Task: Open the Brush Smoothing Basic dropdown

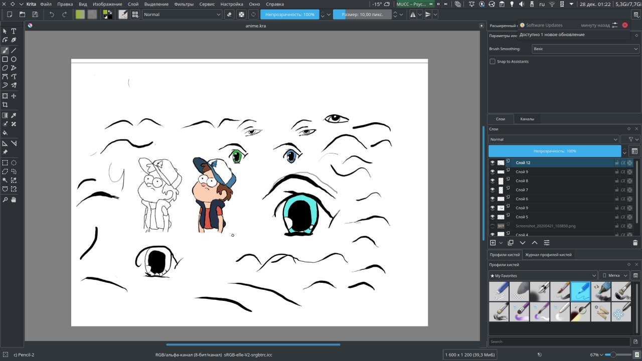Action: 585,49
